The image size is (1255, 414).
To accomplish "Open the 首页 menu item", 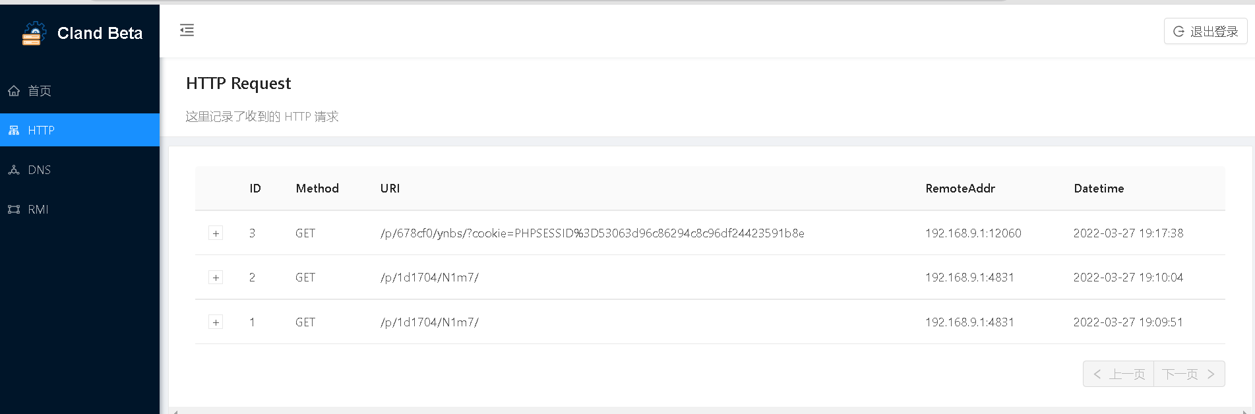I will [40, 91].
